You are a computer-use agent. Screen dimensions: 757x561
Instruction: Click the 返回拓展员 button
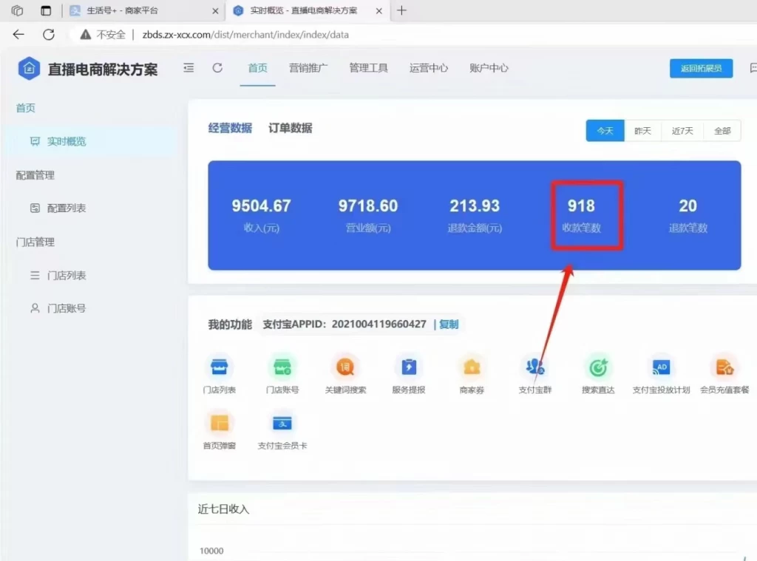701,67
